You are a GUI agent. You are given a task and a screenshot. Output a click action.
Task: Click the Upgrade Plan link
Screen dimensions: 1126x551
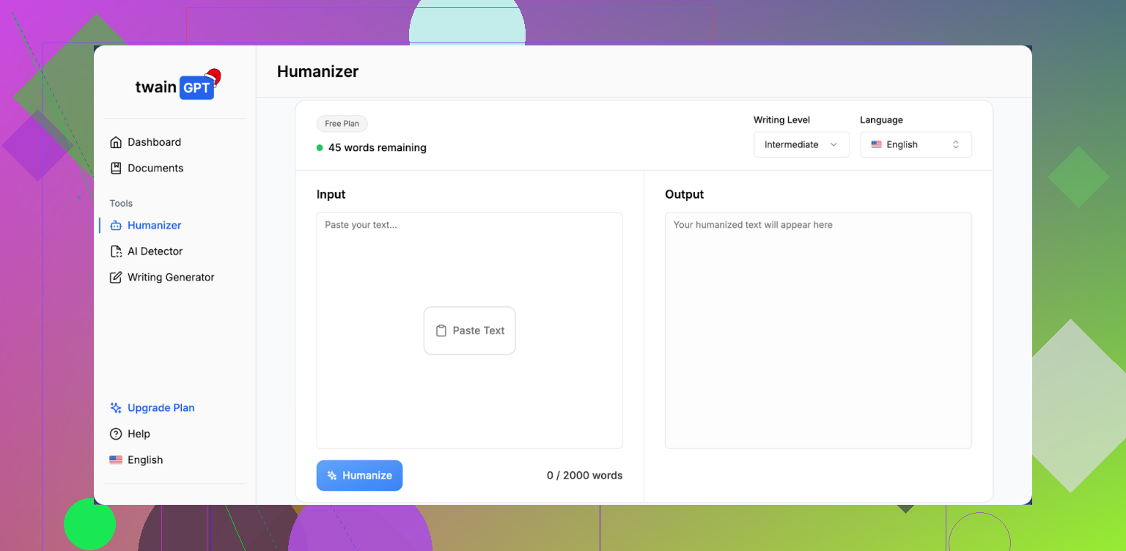point(161,408)
